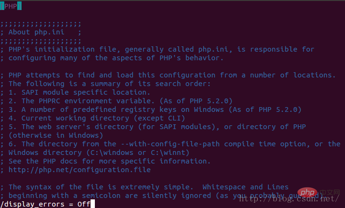Click the http://php.net/configuration.file link

click(80, 170)
